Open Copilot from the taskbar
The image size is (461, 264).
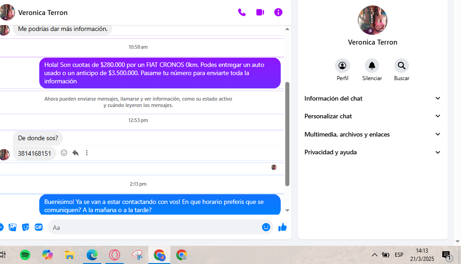(x=47, y=255)
